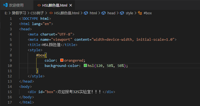
Task: Click the #box selector icon in breadcrumb
Action: point(140,13)
